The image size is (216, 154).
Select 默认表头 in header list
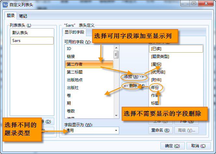pyautogui.click(x=32, y=32)
